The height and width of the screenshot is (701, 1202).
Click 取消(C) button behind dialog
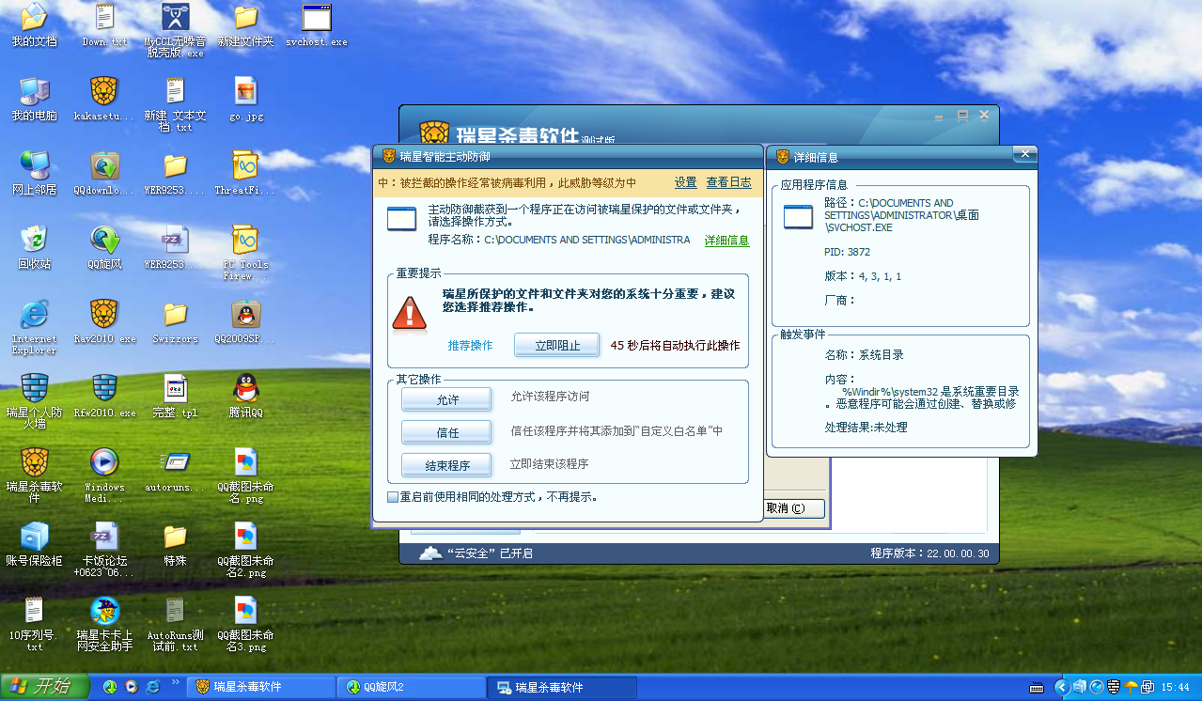coord(795,508)
